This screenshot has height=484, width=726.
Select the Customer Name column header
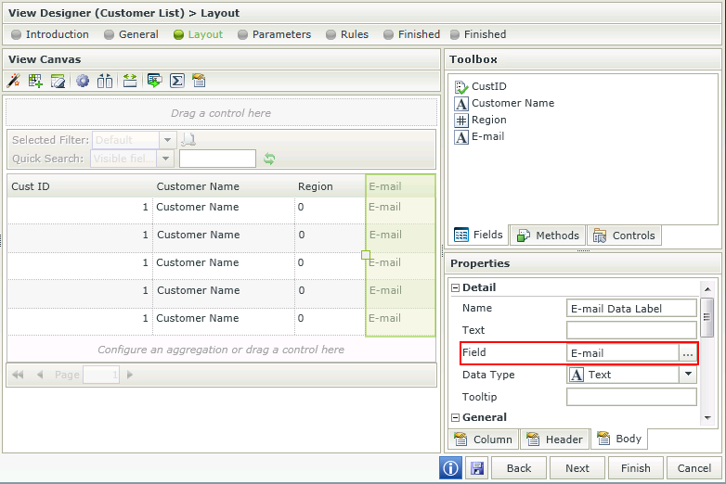point(223,186)
